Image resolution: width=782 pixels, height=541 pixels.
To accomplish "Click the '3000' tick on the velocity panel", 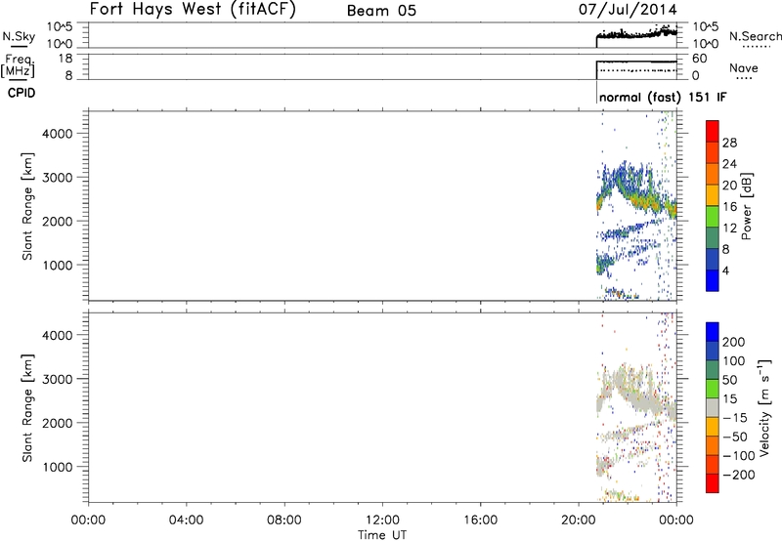I will tap(57, 379).
